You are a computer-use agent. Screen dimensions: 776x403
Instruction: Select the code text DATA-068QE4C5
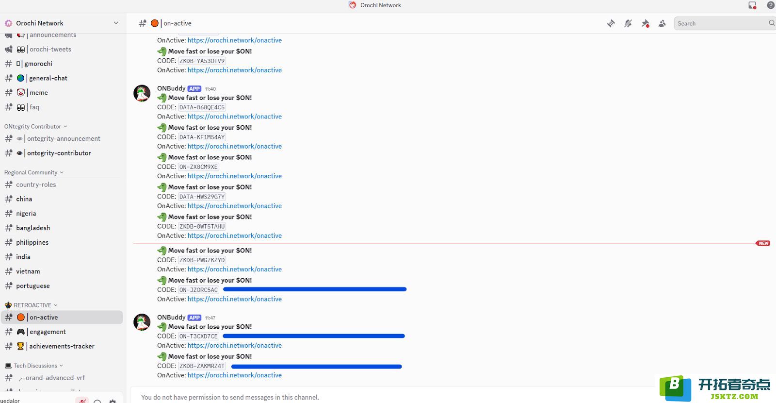coord(202,107)
